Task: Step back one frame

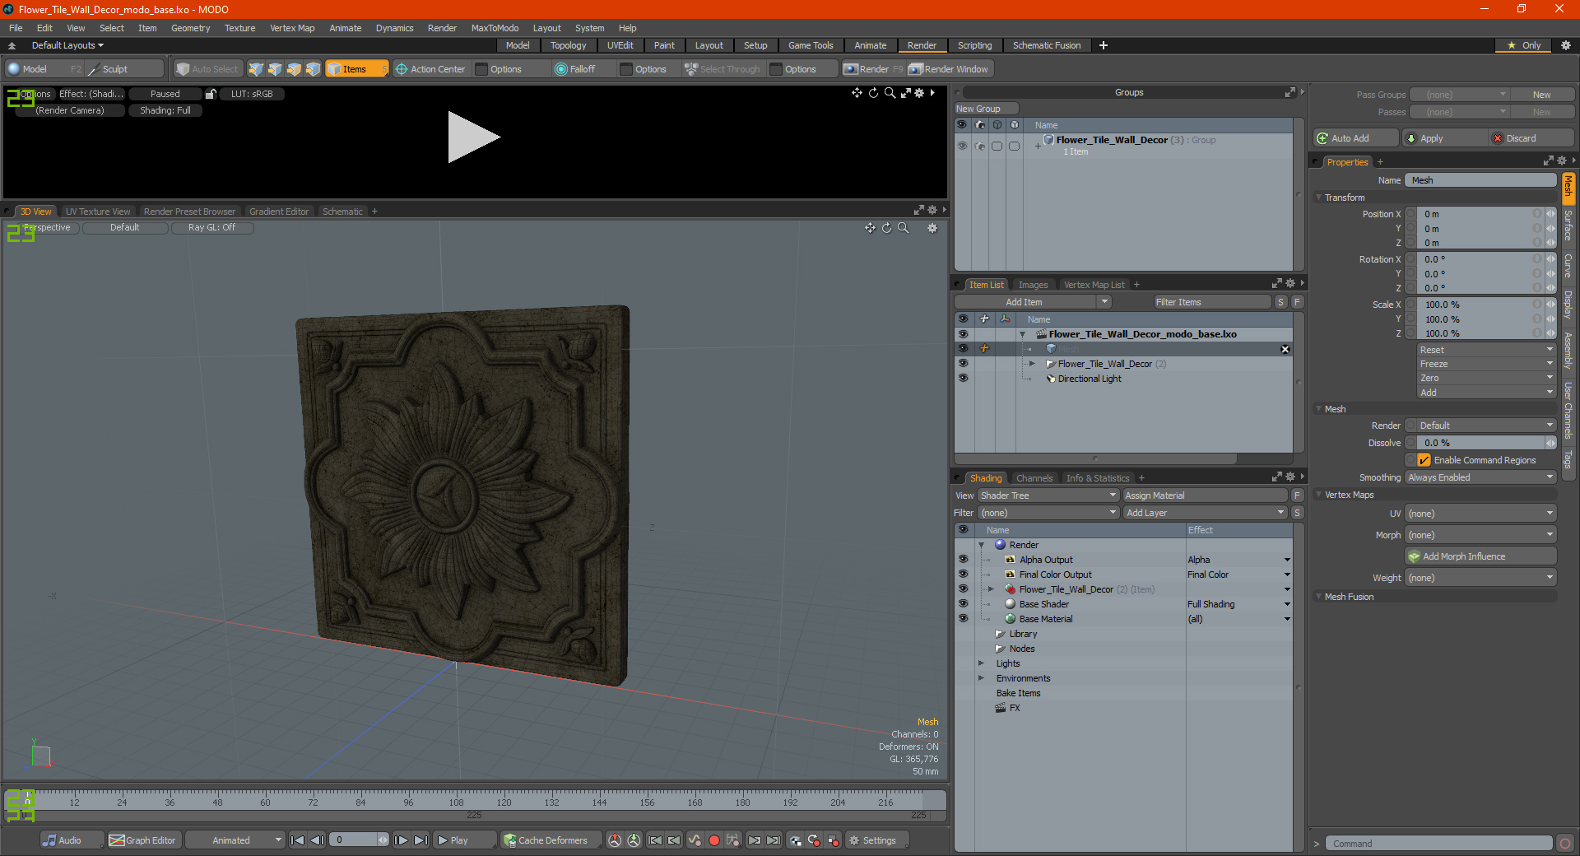Action: click(317, 840)
